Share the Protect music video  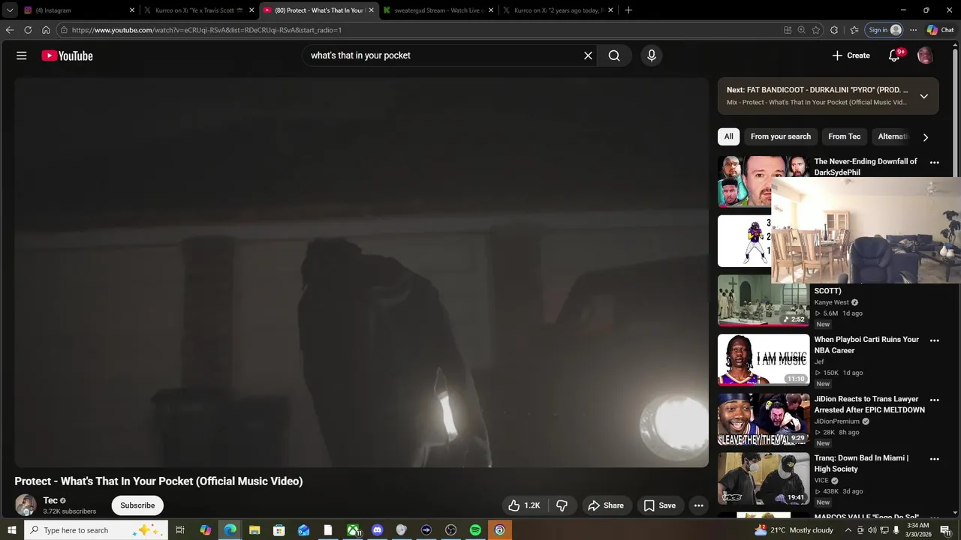606,505
